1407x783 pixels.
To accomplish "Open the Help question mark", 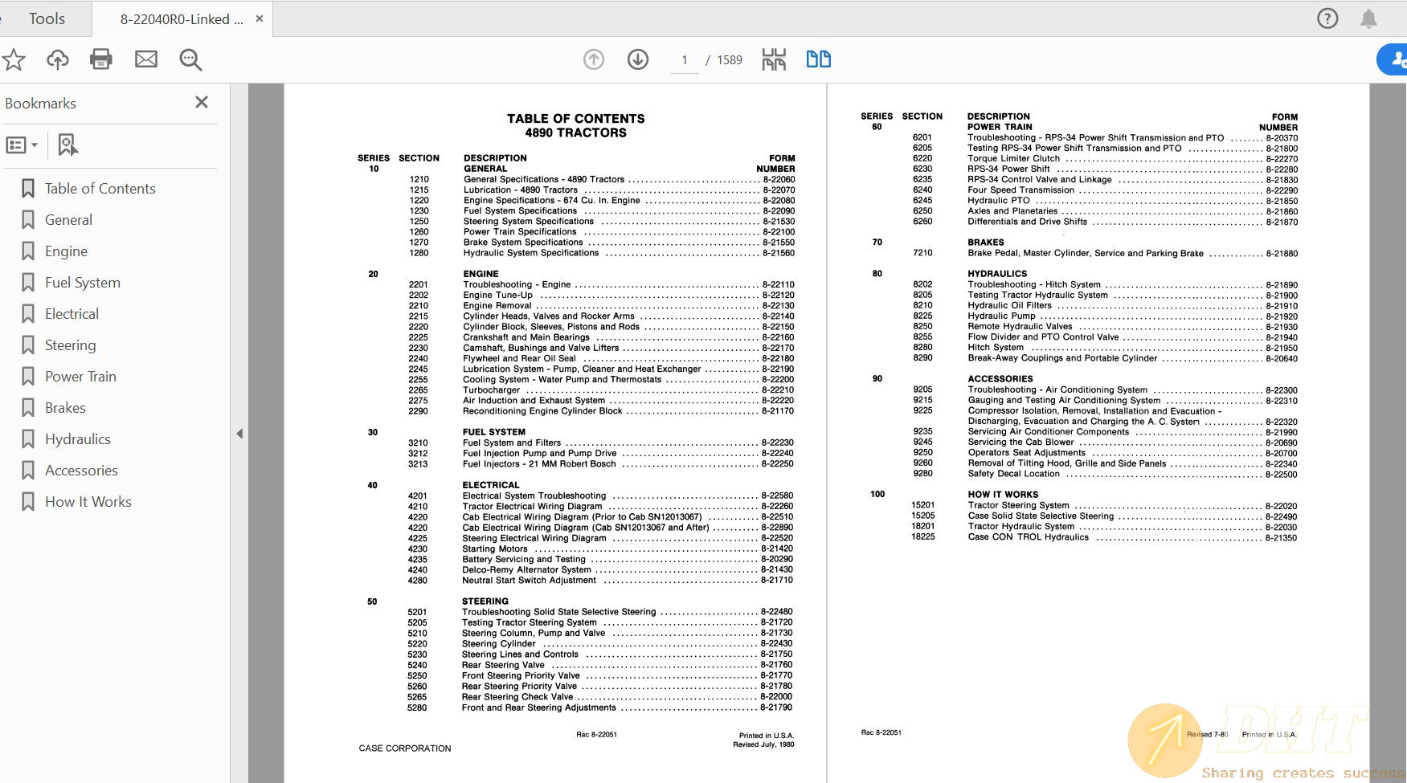I will point(1327,18).
